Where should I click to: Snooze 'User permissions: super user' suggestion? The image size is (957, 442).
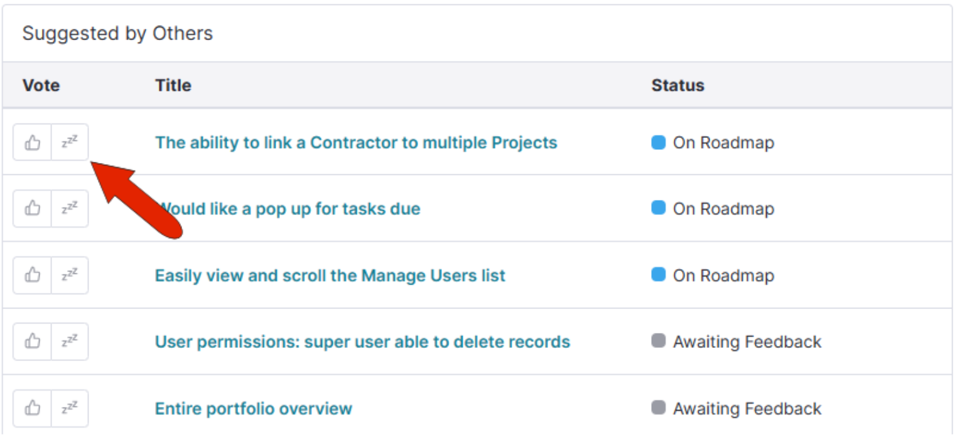pyautogui.click(x=70, y=342)
